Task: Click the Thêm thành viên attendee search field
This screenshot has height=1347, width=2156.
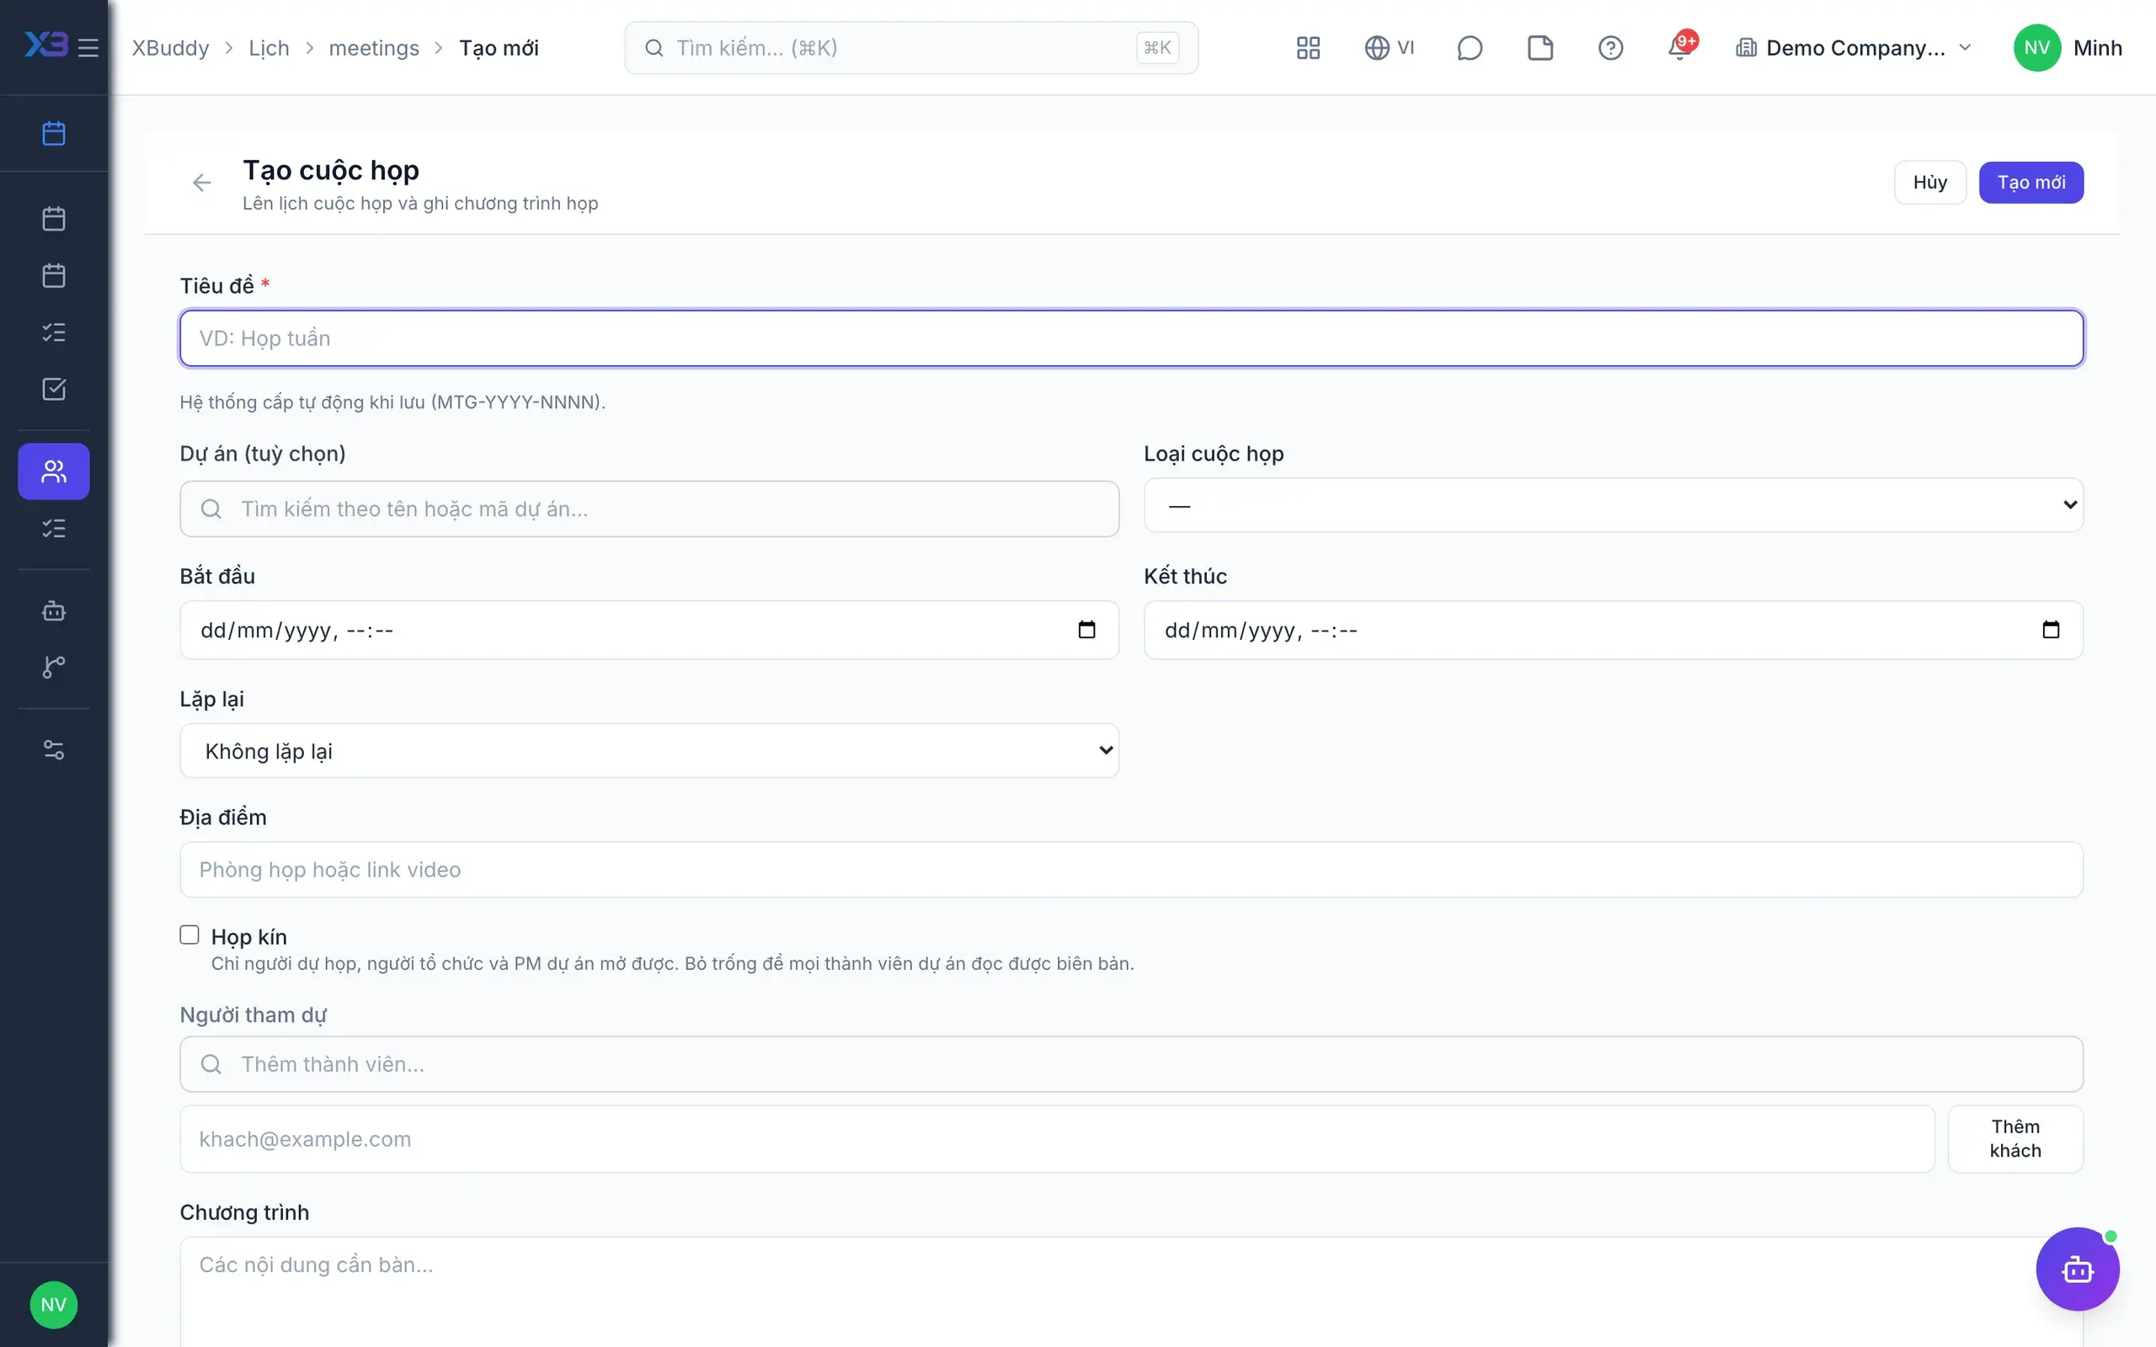Action: click(1131, 1063)
